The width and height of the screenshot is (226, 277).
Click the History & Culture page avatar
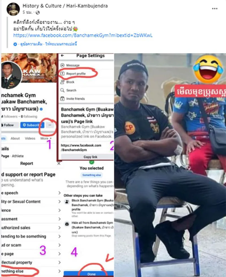[13, 9]
